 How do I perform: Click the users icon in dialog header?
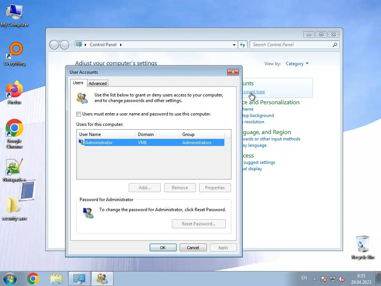point(82,98)
